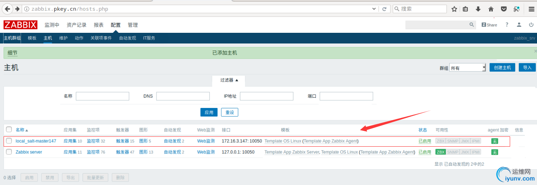The image size is (537, 185).
Task: Open 图形 for local_salt-master147
Action: pos(143,141)
